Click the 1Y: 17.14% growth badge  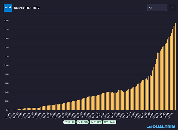pos(69,122)
